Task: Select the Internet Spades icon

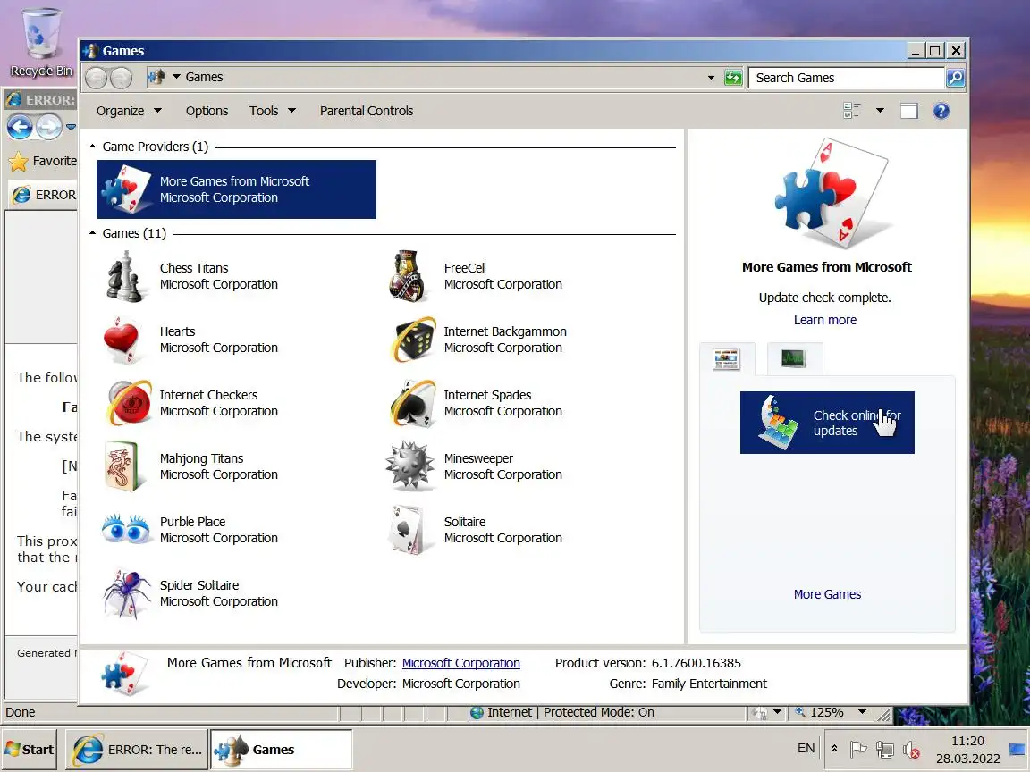Action: coord(411,403)
